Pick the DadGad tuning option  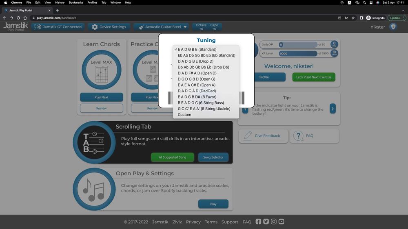coord(206,91)
